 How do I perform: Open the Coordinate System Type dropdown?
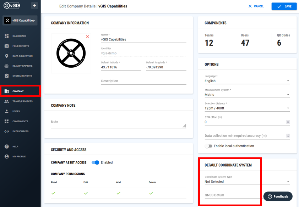247,181
